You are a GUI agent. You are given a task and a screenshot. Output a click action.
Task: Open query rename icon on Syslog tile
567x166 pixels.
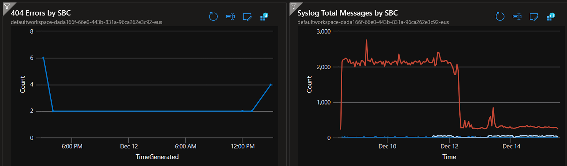tap(517, 17)
